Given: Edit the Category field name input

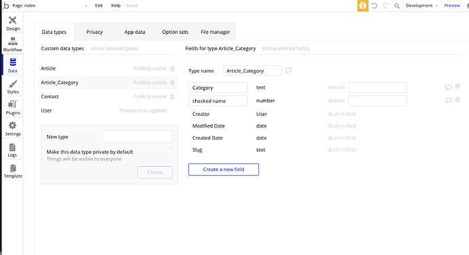Looking at the screenshot, I should click(218, 87).
